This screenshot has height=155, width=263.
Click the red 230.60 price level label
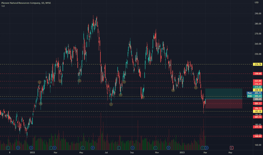coord(257,74)
